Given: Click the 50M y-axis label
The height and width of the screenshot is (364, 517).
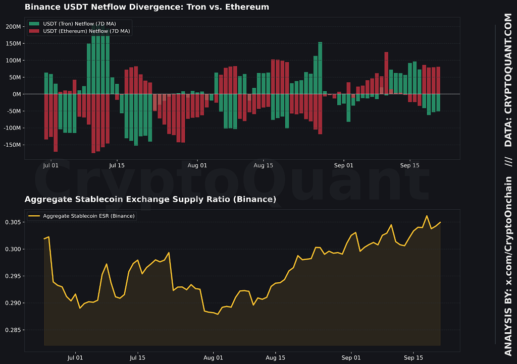Looking at the screenshot, I should (x=15, y=77).
